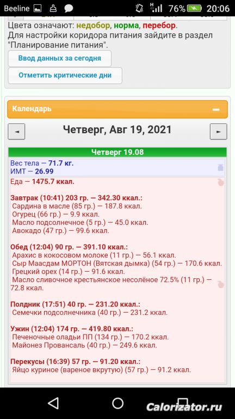Click 'Сыр Маасдам МОРТОН' entry
Screen dimensions: 235x419
coord(117,263)
